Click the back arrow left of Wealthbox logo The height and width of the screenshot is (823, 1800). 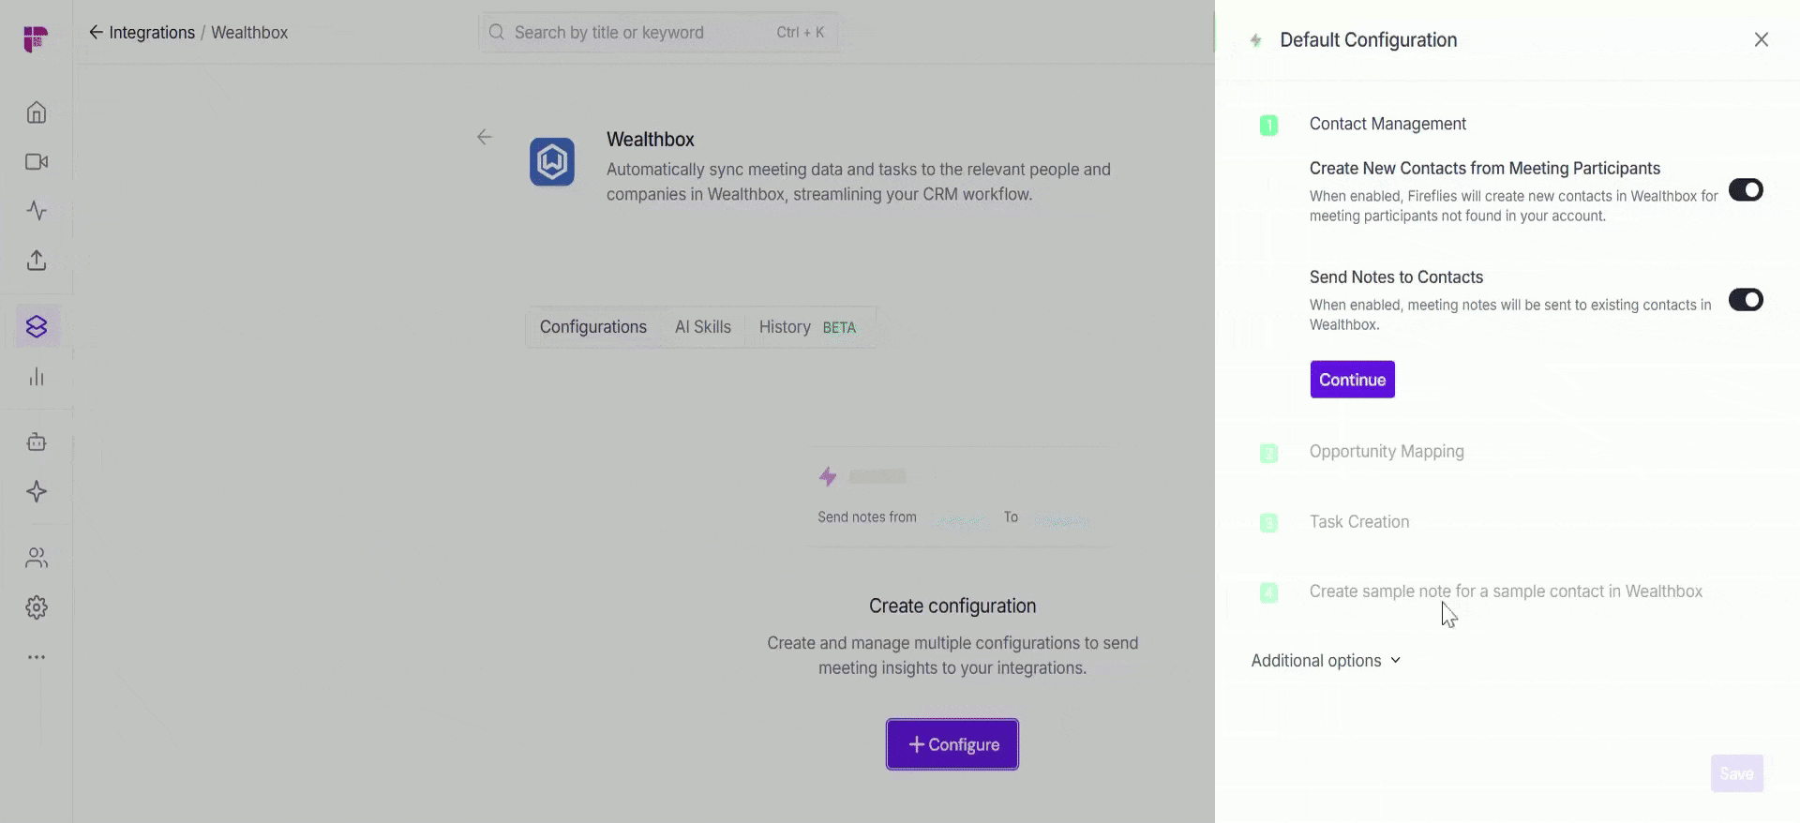(484, 137)
